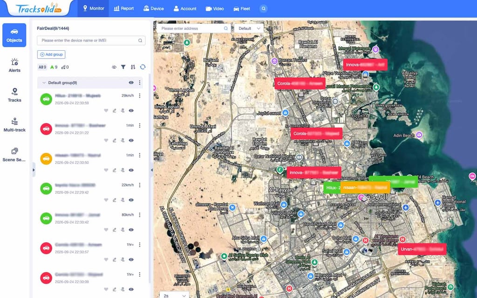Viewport: 477px width, 298px height.
Task: Open the Scene Se... sidebar panel
Action: click(x=14, y=155)
